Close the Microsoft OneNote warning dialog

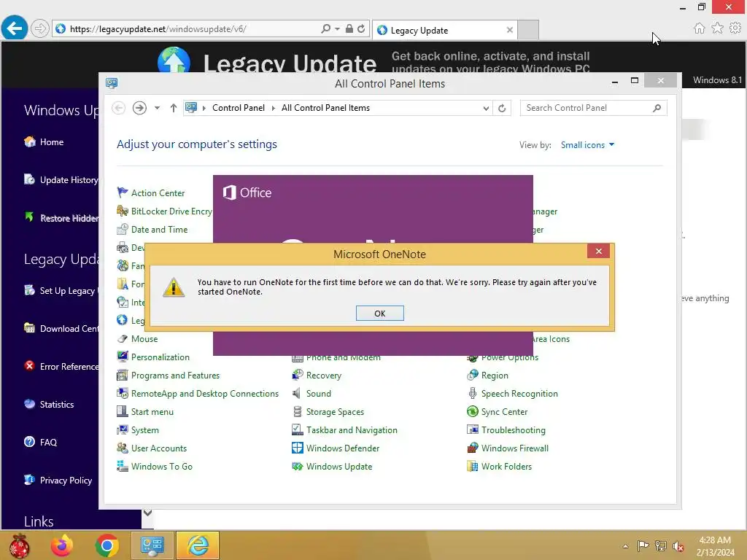pyautogui.click(x=598, y=251)
